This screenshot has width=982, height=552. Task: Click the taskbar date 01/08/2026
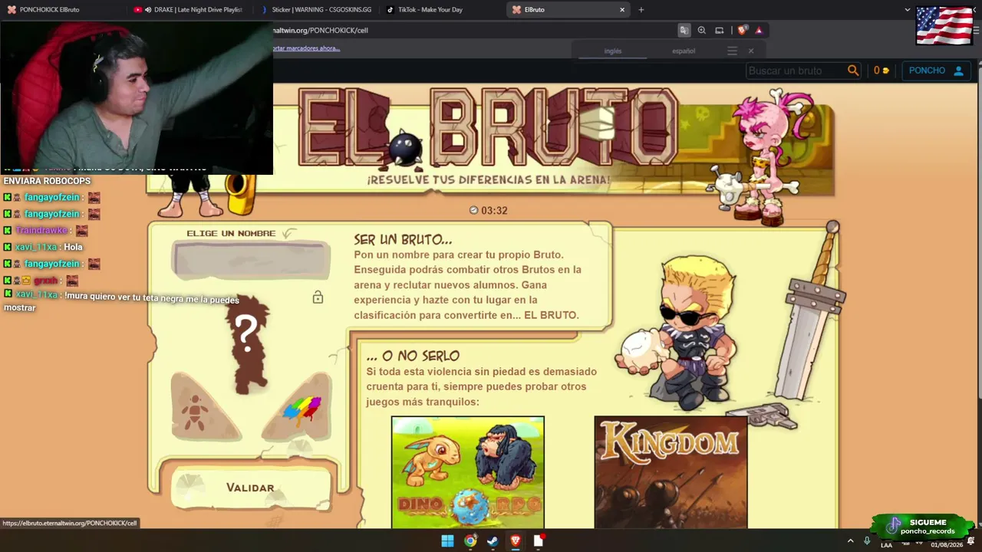[947, 545]
